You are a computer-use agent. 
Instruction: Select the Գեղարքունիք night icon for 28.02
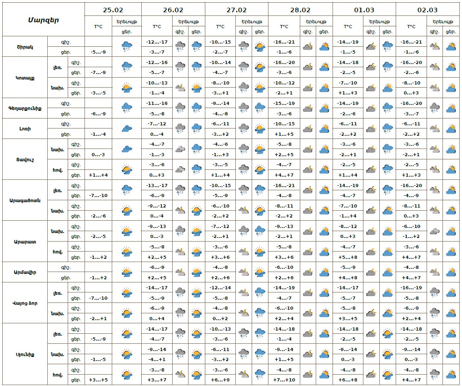[308, 108]
